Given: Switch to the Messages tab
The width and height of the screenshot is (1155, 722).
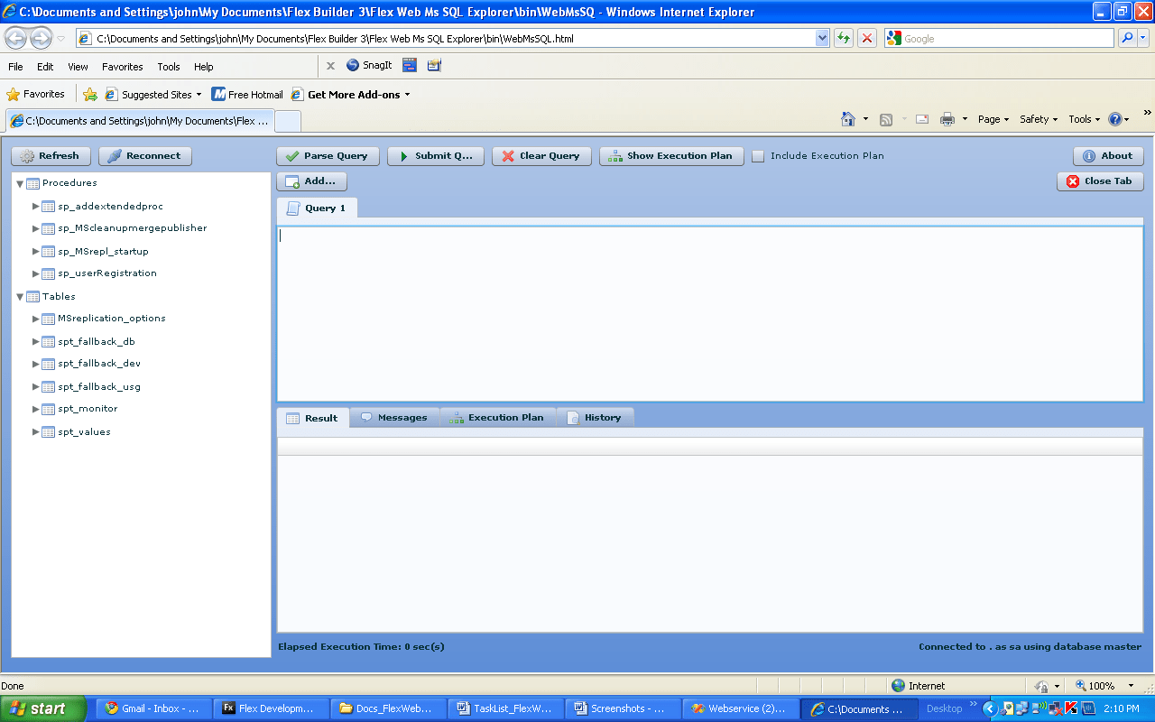Looking at the screenshot, I should [x=394, y=418].
